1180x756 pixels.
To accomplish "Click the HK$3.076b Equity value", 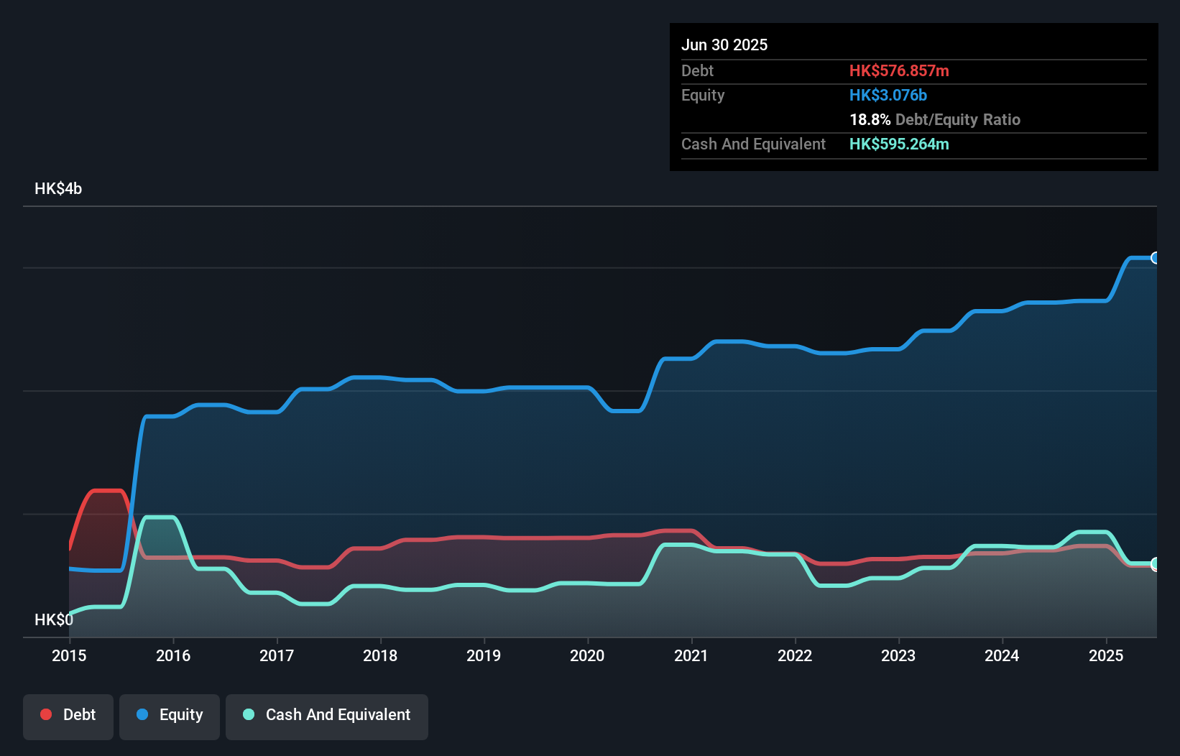I will [888, 95].
